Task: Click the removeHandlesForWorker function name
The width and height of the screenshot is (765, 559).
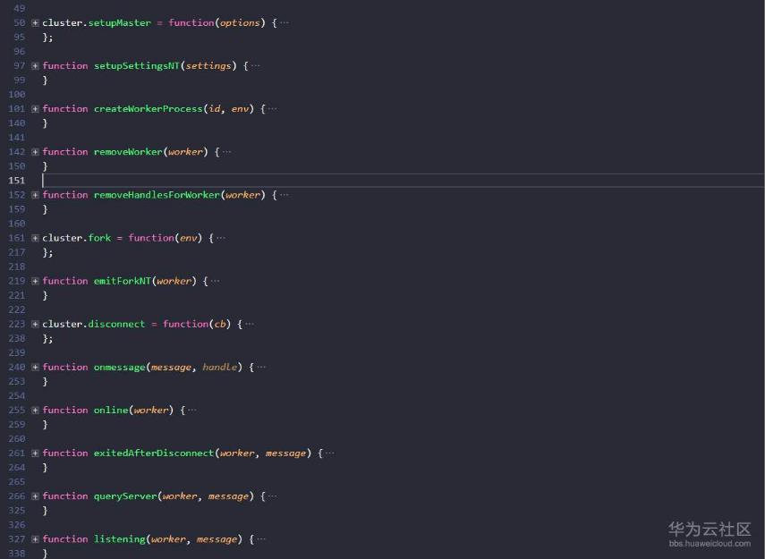Action: 157,195
